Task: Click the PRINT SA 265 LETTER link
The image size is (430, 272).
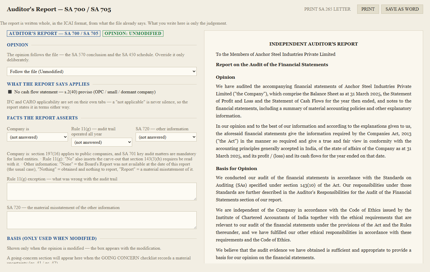Action: 327,9
